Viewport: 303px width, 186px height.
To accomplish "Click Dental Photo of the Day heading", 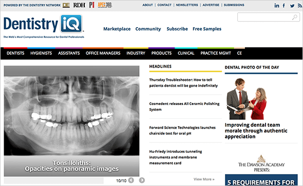I will tap(252, 68).
